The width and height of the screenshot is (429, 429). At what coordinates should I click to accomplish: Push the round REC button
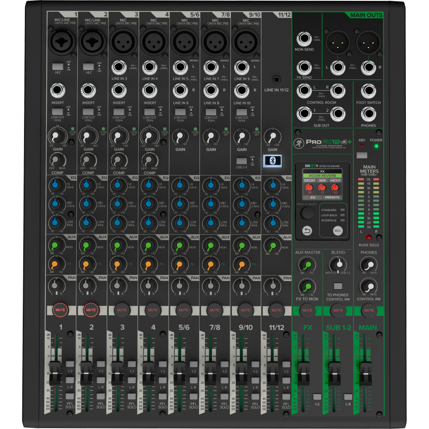pos(338,231)
